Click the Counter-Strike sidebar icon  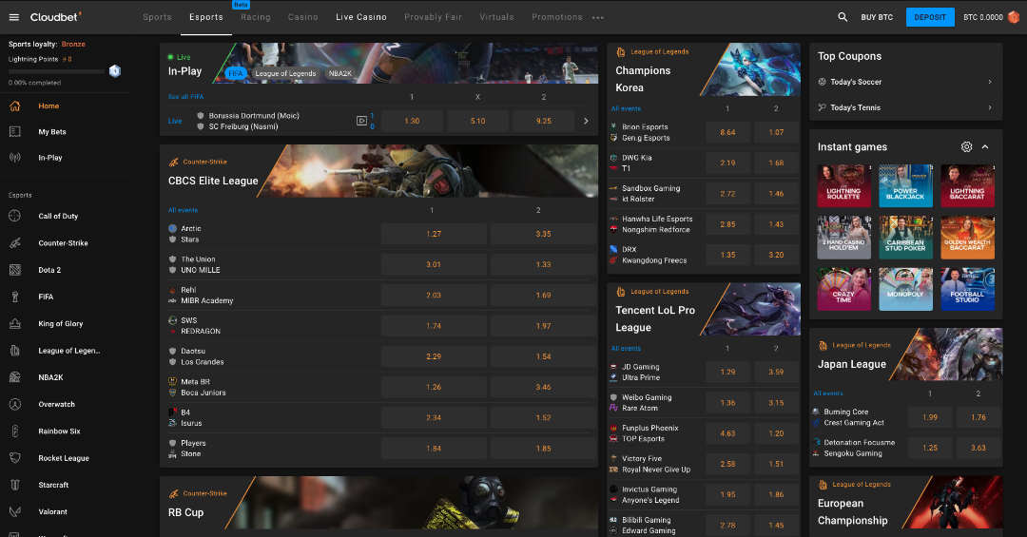tap(15, 243)
